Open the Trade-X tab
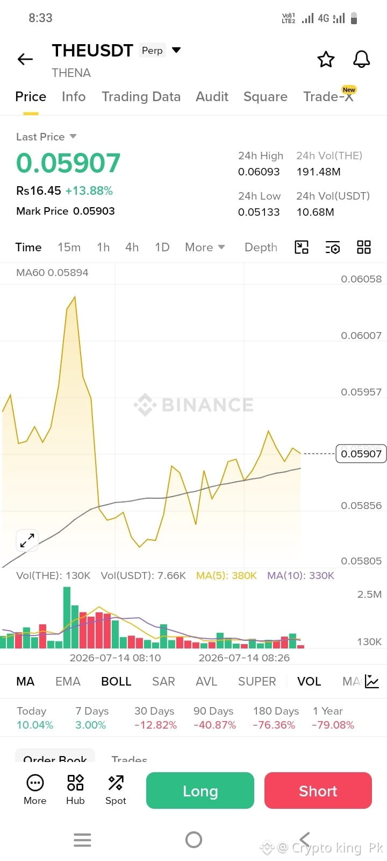Image resolution: width=387 pixels, height=861 pixels. coord(328,96)
